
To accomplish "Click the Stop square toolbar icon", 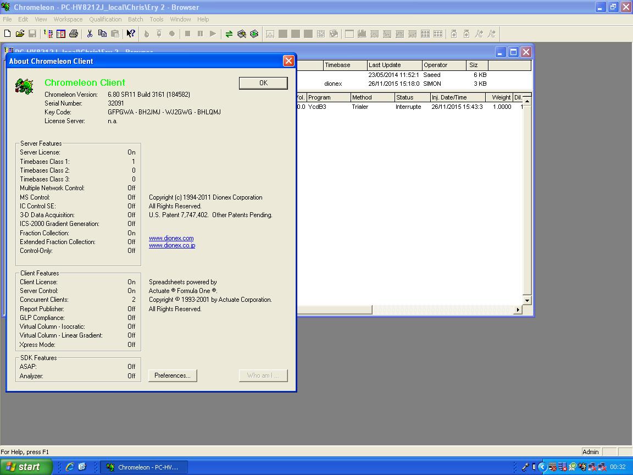I will [188, 34].
